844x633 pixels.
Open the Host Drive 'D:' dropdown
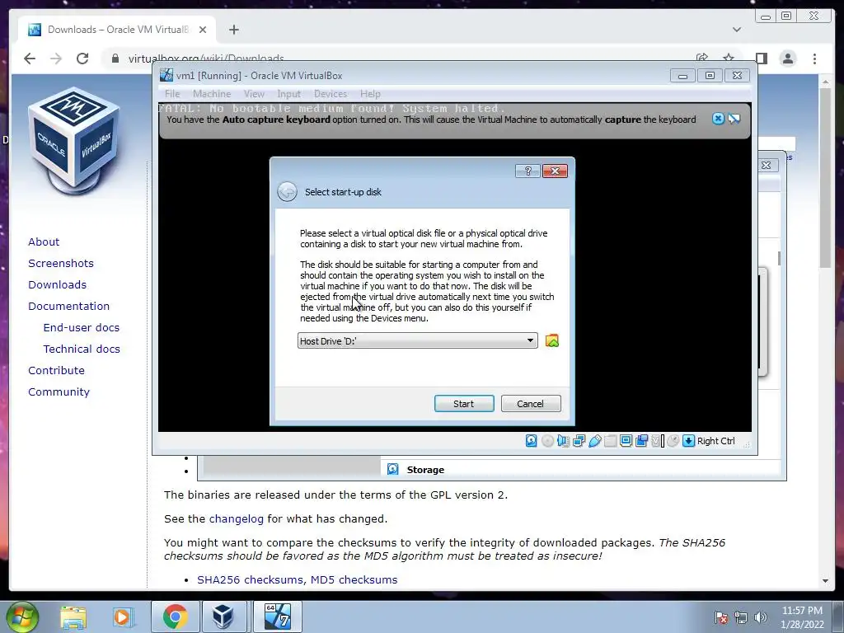pos(418,340)
